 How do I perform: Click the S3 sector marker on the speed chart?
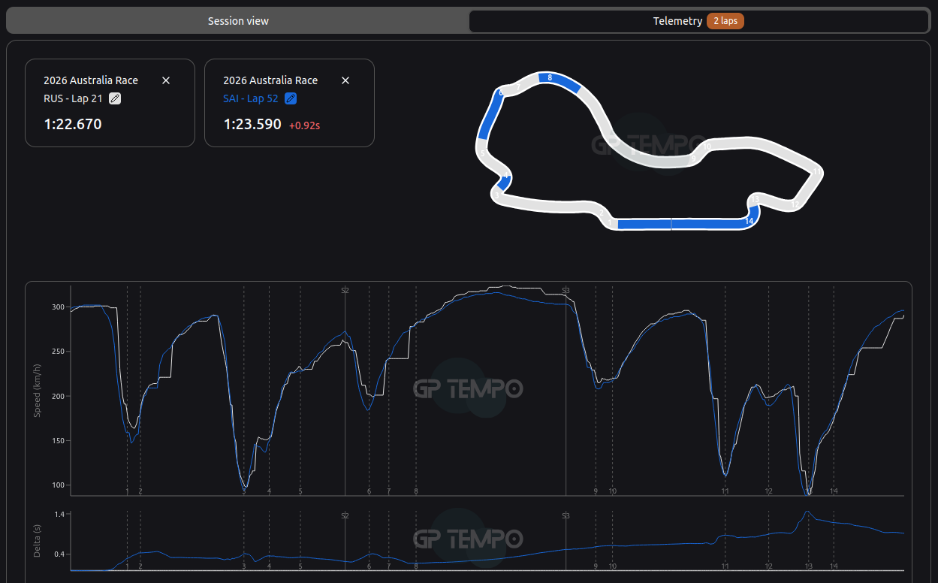566,289
